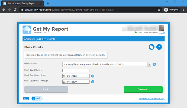Click the Back button
This screenshot has width=187, height=108.
[x=46, y=90]
